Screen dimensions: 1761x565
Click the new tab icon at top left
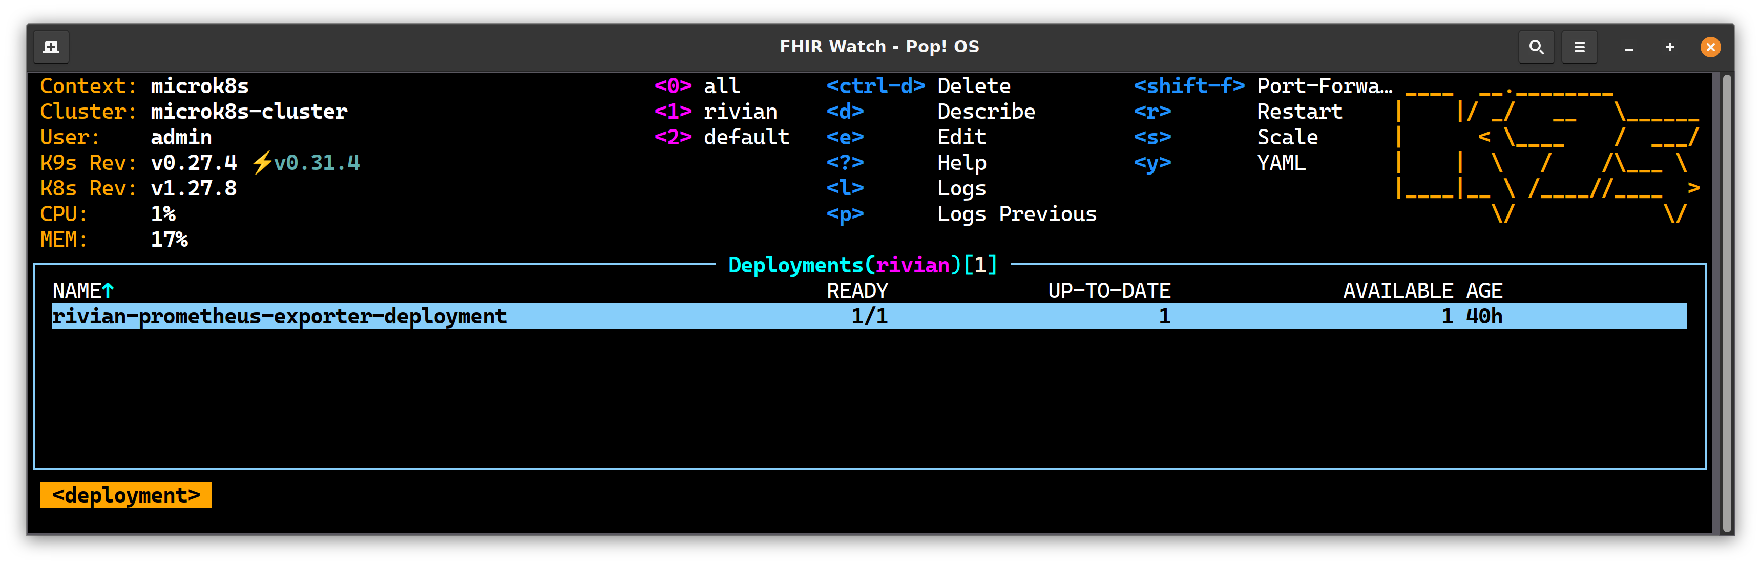[51, 47]
